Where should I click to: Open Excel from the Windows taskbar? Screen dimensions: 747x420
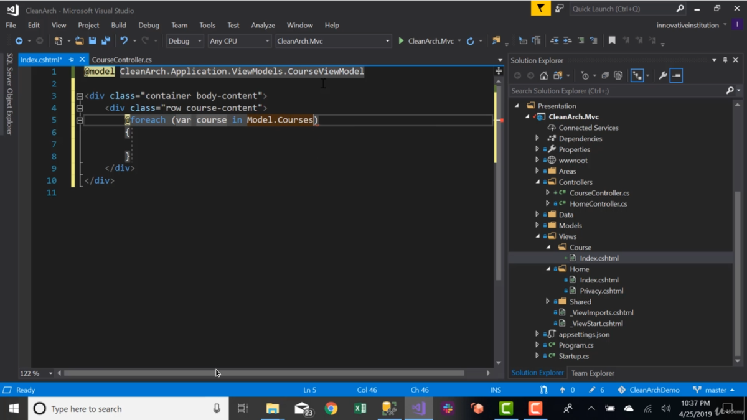(360, 409)
